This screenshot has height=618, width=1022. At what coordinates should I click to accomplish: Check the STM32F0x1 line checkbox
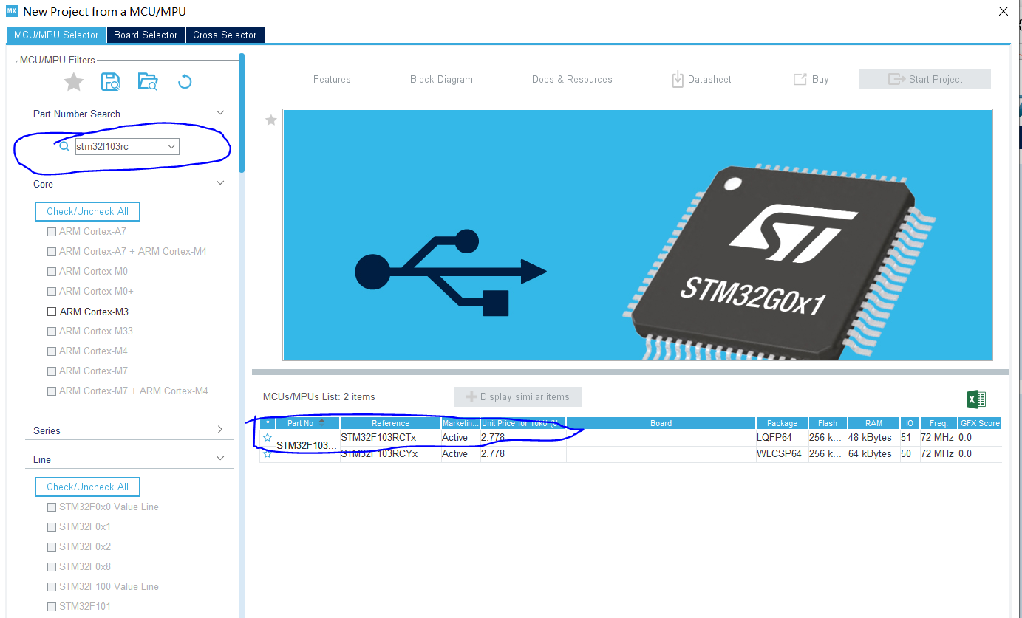pyautogui.click(x=52, y=527)
